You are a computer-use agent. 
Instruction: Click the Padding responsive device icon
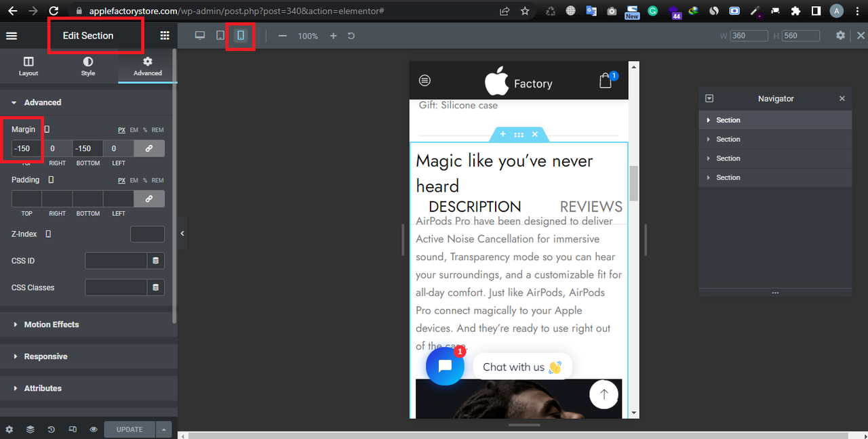(x=51, y=180)
